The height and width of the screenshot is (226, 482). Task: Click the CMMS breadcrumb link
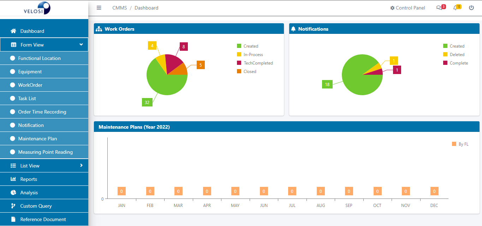[119, 7]
